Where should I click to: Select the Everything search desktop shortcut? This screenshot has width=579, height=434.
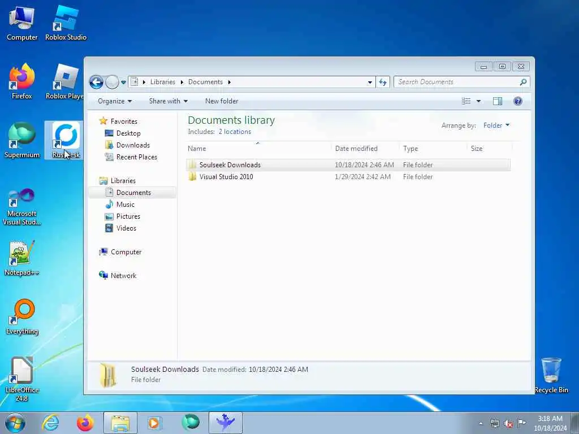pyautogui.click(x=22, y=316)
